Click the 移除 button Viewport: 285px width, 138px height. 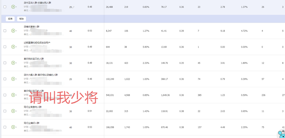coord(21,19)
